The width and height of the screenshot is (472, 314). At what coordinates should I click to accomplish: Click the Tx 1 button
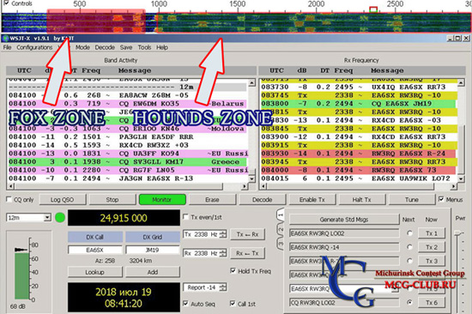click(x=432, y=233)
